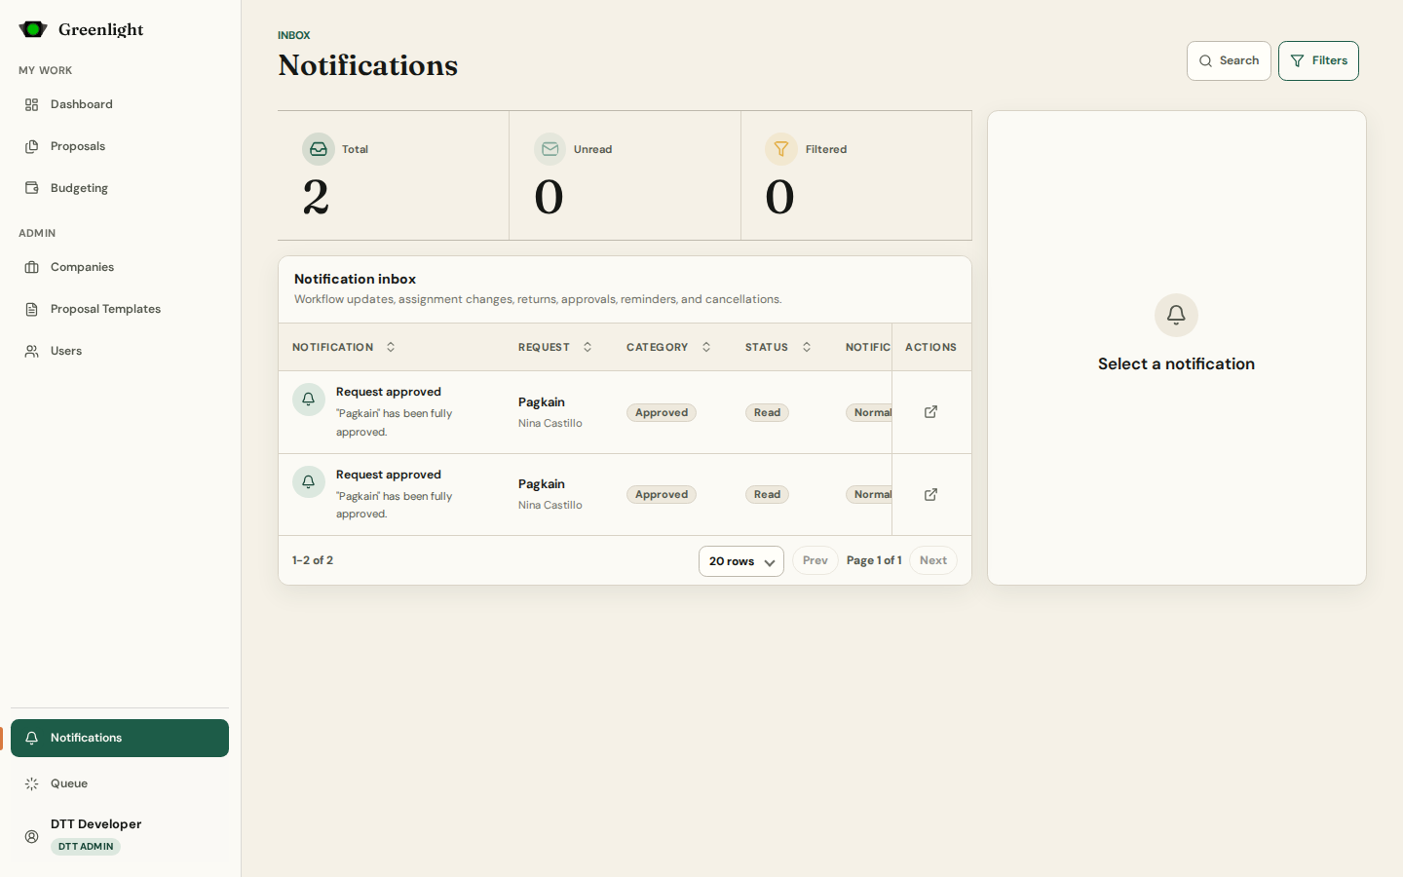The width and height of the screenshot is (1403, 877).
Task: Click the Queue spinner icon
Action: (x=32, y=783)
